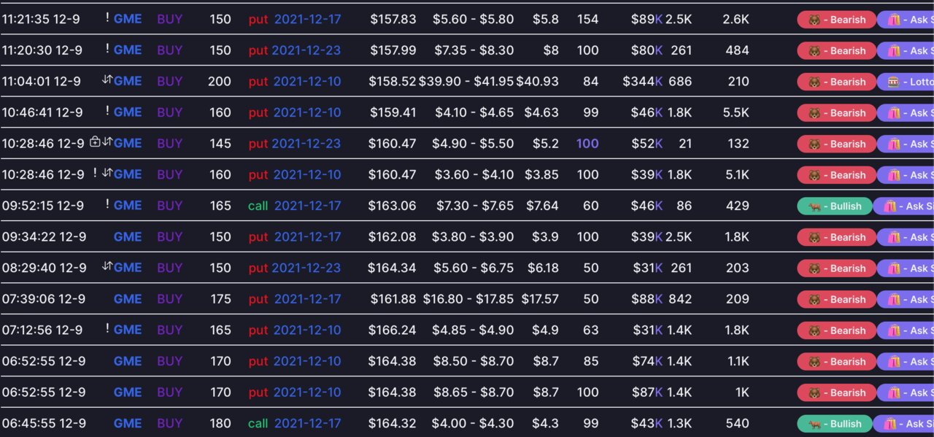Image resolution: width=934 pixels, height=437 pixels.
Task: Click the highlighted size 100 in the 145 strike row
Action: pyautogui.click(x=587, y=143)
